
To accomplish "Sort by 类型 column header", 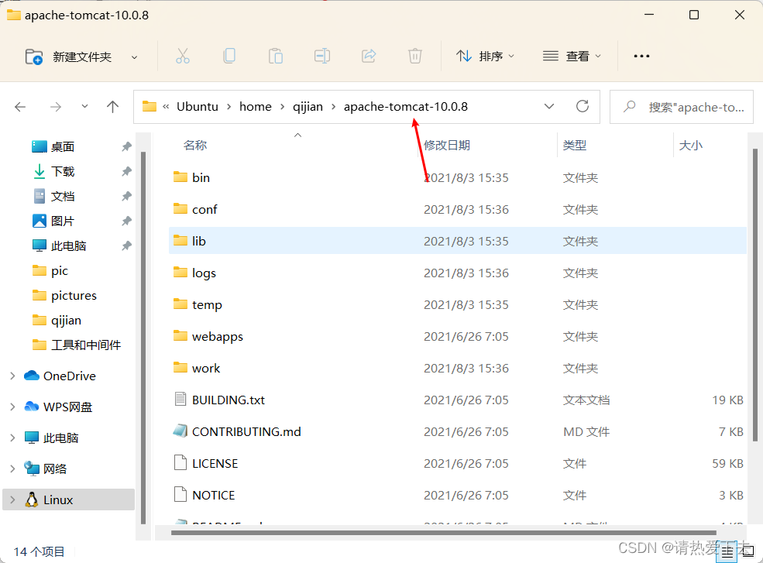I will [575, 145].
